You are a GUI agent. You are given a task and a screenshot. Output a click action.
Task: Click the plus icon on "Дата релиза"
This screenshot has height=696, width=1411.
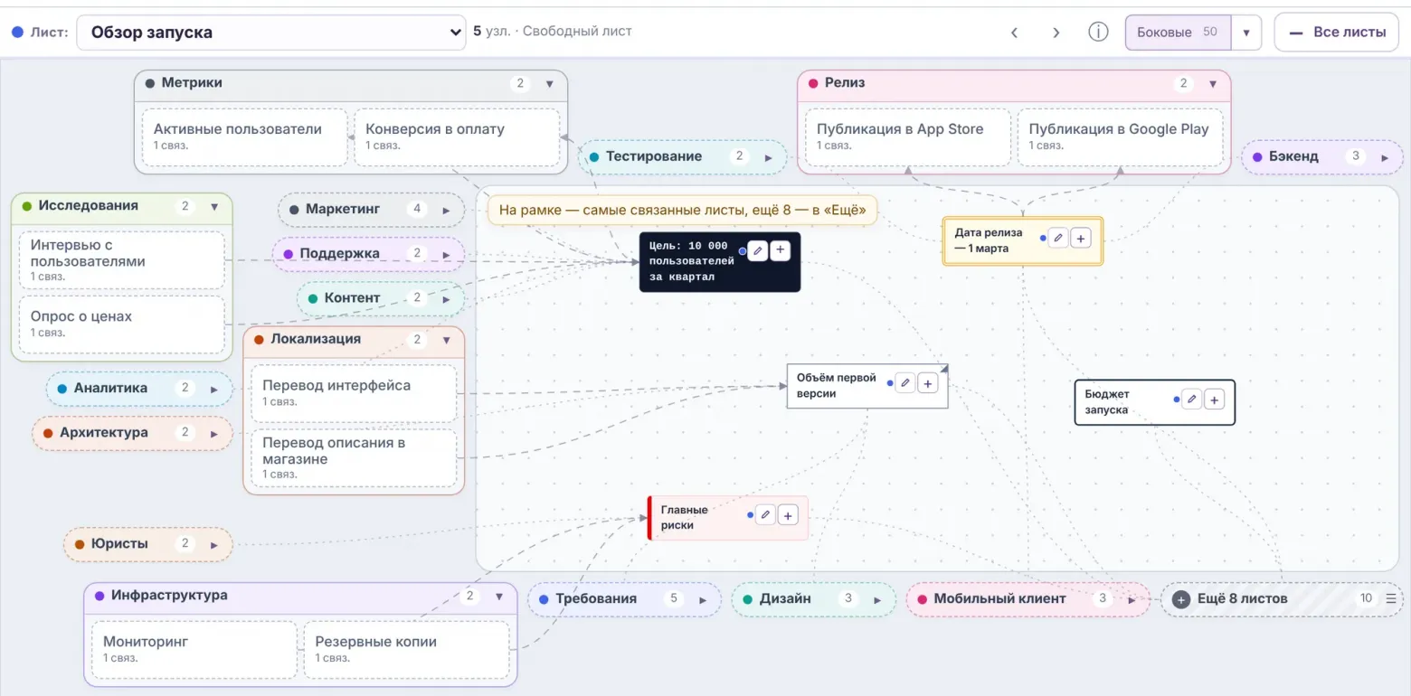click(x=1081, y=239)
